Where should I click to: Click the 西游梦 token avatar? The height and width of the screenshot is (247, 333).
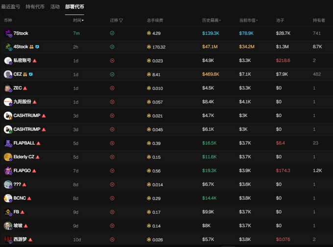point(8,239)
